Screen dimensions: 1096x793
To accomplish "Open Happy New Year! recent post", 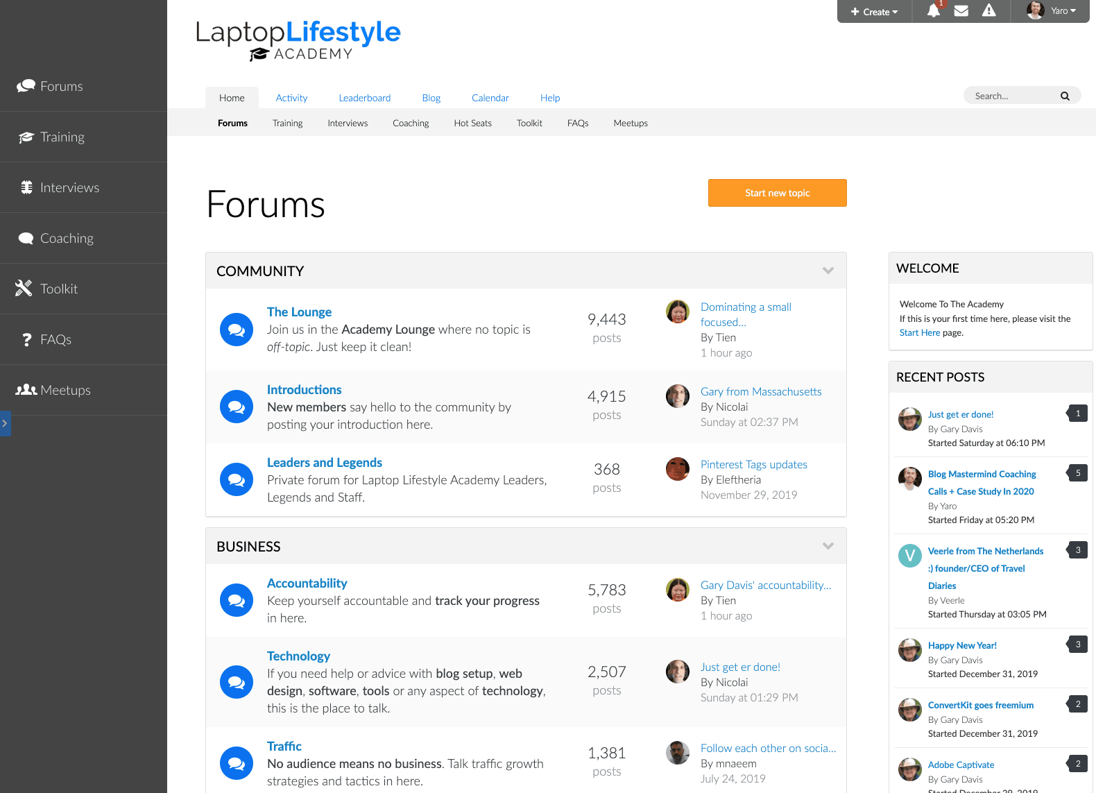I will tap(962, 645).
